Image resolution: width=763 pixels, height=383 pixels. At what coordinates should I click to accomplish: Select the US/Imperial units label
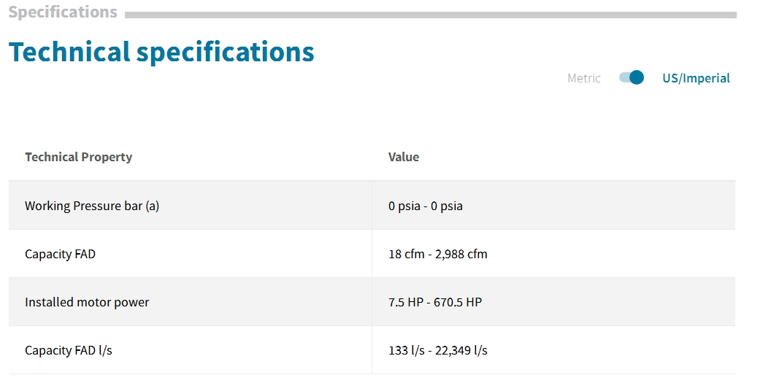click(x=696, y=78)
